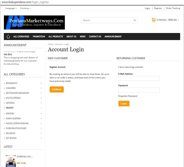Viewport: 184px width, 167px height.
Task: Open the GENERAL category link
Action: click(10, 103)
